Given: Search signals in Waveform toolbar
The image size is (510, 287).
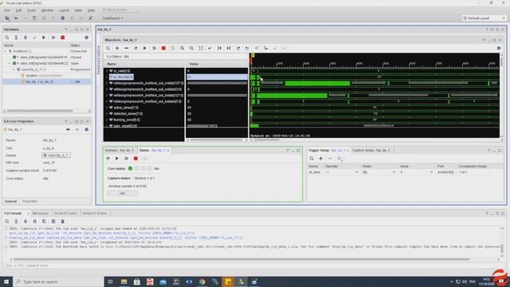Looking at the screenshot, I should (x=108, y=48).
